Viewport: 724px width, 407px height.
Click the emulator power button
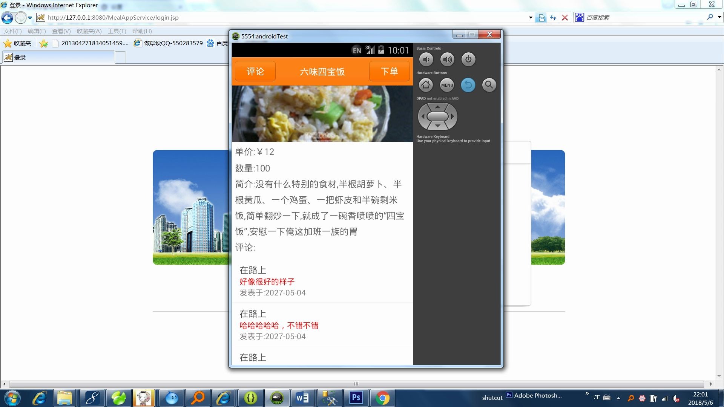(x=468, y=59)
